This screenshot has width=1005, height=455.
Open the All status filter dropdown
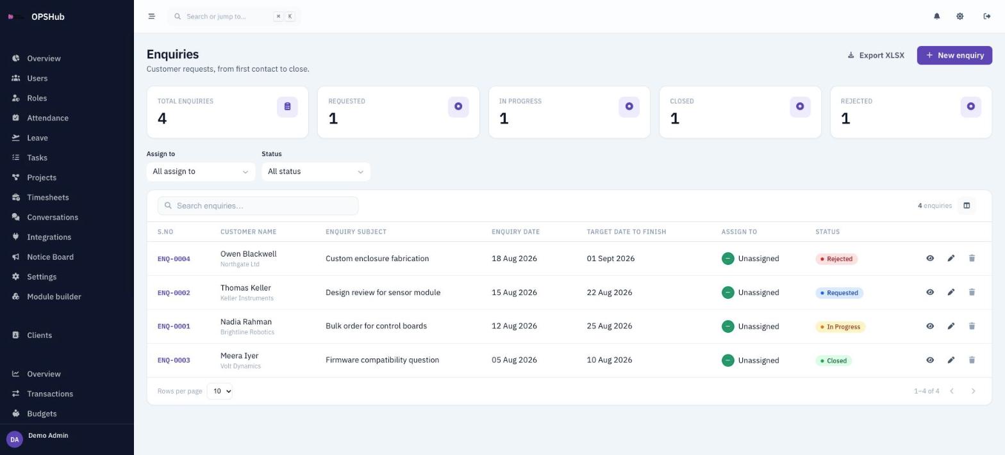point(316,172)
